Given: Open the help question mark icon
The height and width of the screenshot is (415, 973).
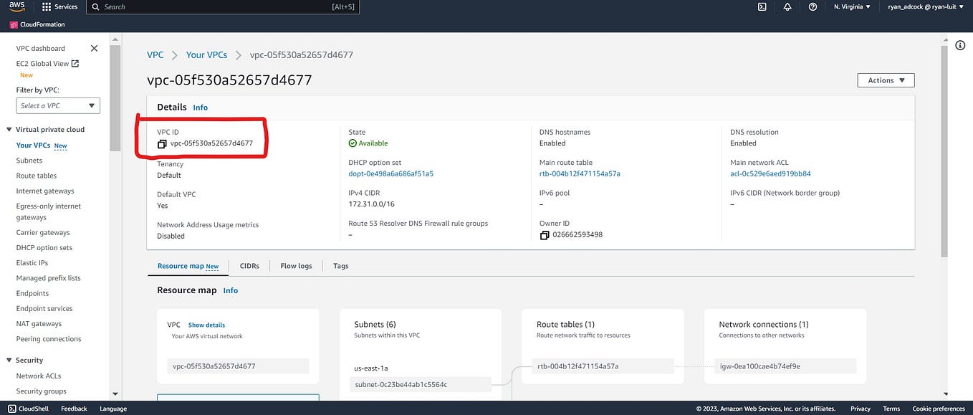Looking at the screenshot, I should pos(813,6).
